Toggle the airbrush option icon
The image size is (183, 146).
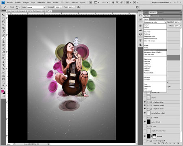pos(78,7)
